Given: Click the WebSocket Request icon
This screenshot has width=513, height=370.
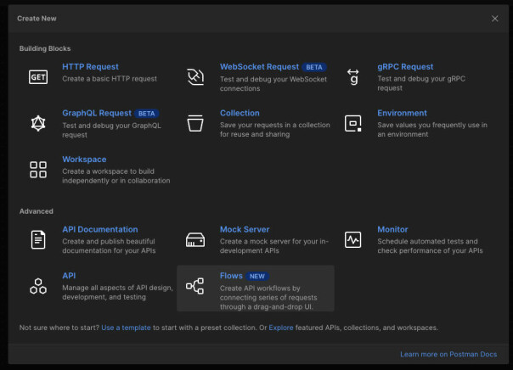Looking at the screenshot, I should point(195,77).
